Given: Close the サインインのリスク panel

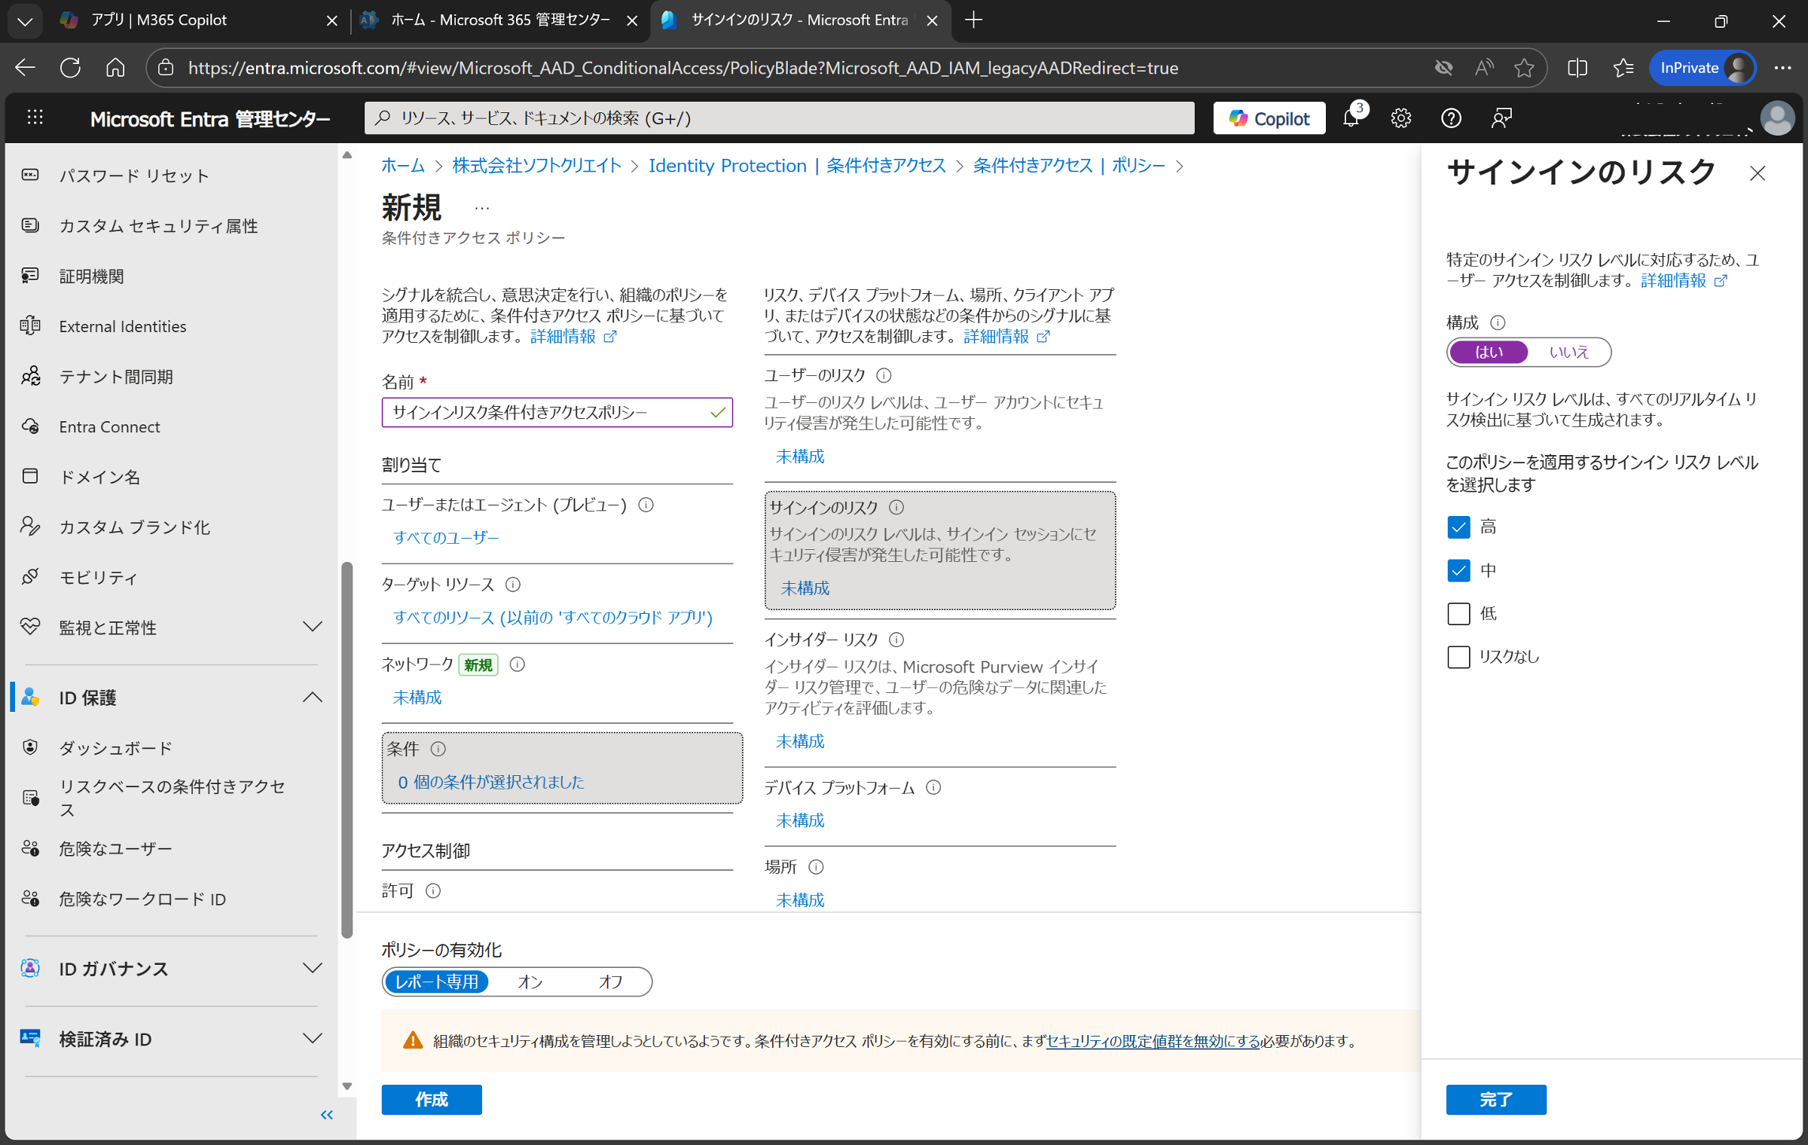Looking at the screenshot, I should coord(1758,173).
